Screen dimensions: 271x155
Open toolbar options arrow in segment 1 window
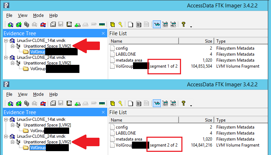click(x=191, y=27)
